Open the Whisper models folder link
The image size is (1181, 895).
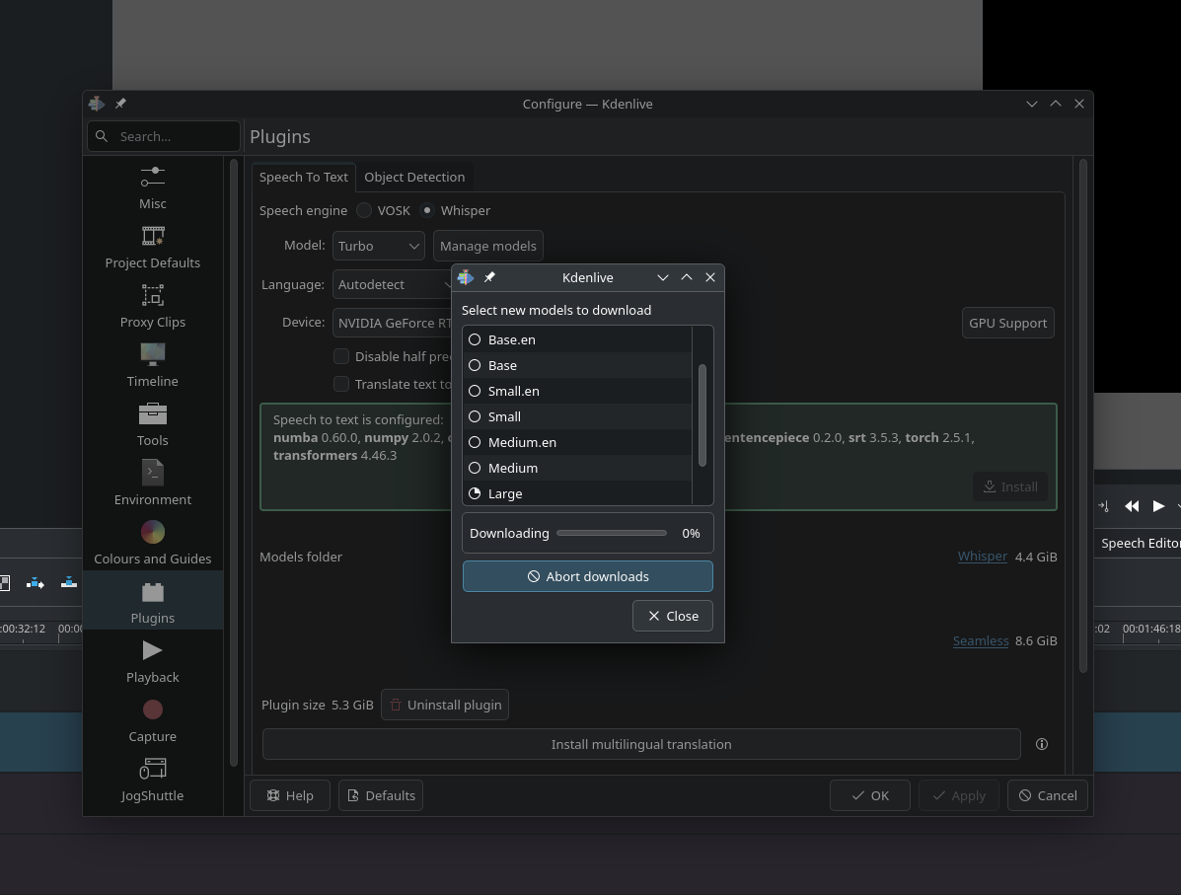coord(982,556)
